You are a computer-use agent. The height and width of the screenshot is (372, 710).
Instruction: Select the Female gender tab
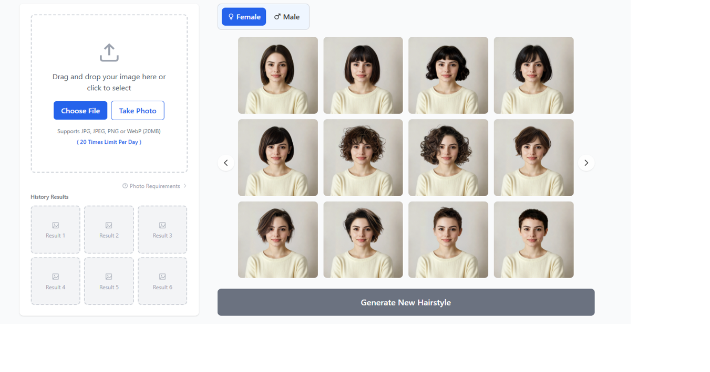tap(244, 17)
